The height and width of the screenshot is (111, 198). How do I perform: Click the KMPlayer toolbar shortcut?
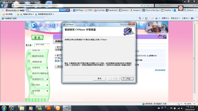[x=78, y=10]
